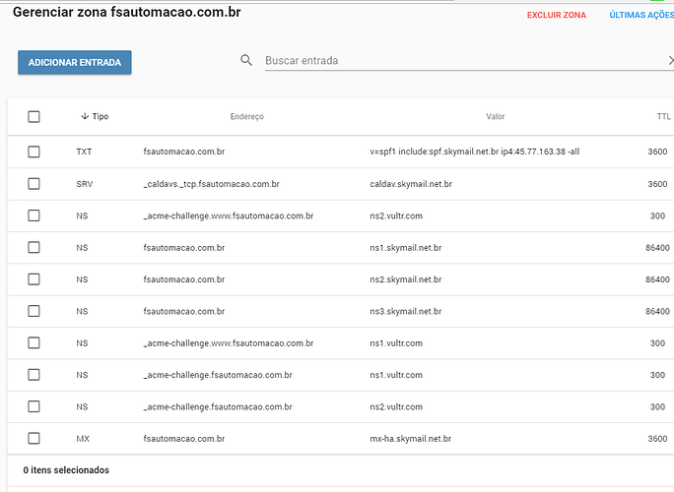This screenshot has height=492, width=674.
Task: Sort by the Endereço column header
Action: 246,117
